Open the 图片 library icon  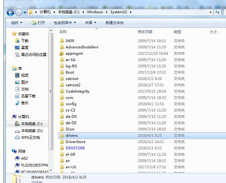pyautogui.click(x=17, y=82)
